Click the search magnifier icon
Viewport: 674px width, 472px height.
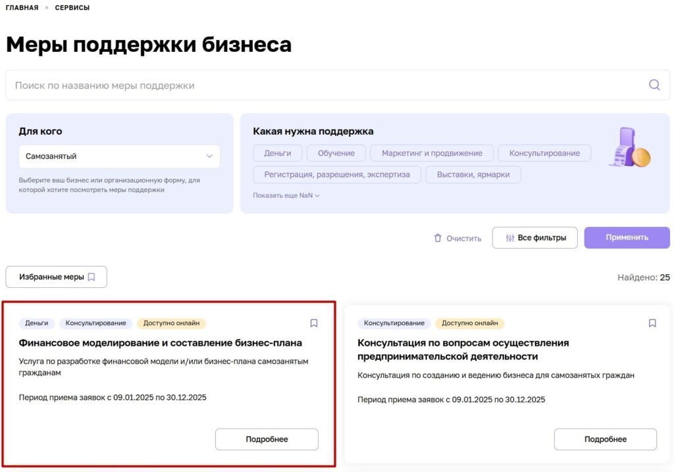[x=654, y=85]
